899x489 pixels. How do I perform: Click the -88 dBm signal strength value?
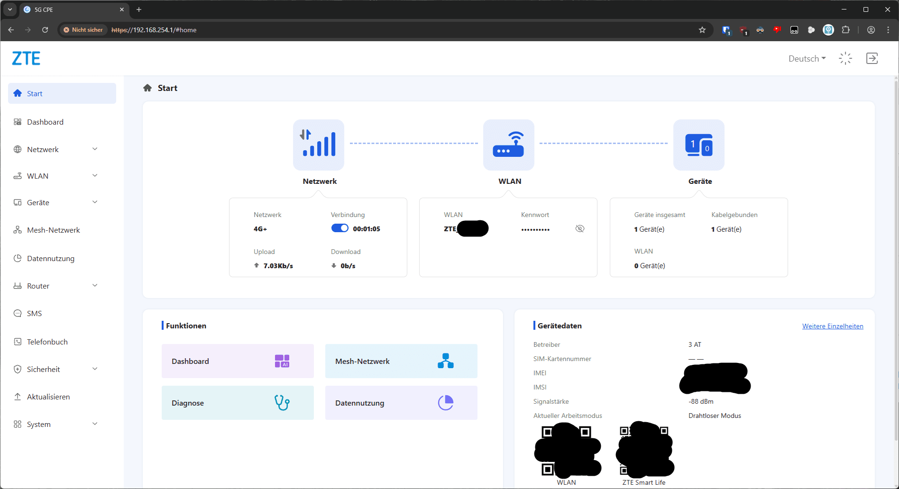tap(701, 401)
